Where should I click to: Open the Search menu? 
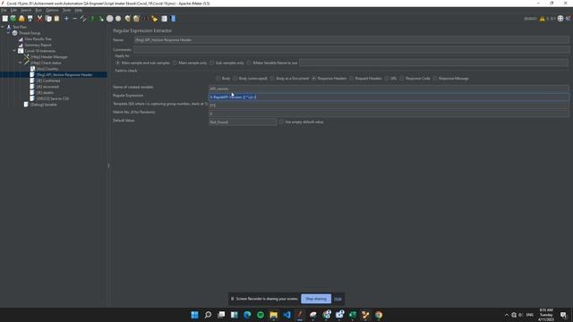click(x=26, y=10)
